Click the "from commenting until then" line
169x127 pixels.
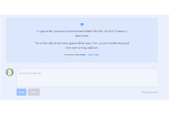point(82,48)
